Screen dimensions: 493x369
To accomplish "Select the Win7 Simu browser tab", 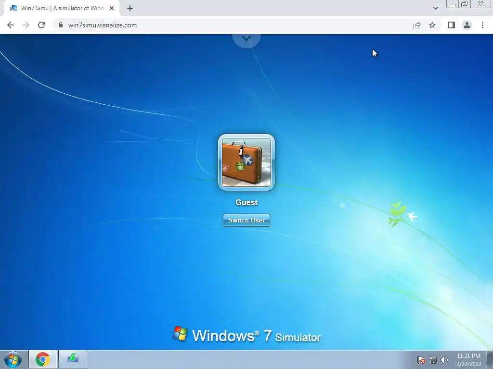I will click(x=61, y=8).
